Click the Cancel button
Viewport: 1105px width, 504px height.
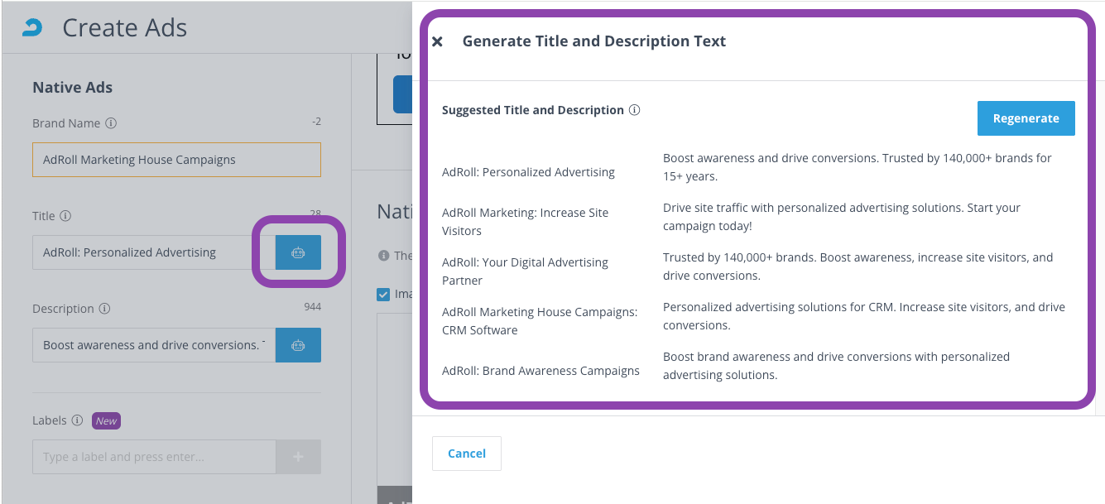467,454
